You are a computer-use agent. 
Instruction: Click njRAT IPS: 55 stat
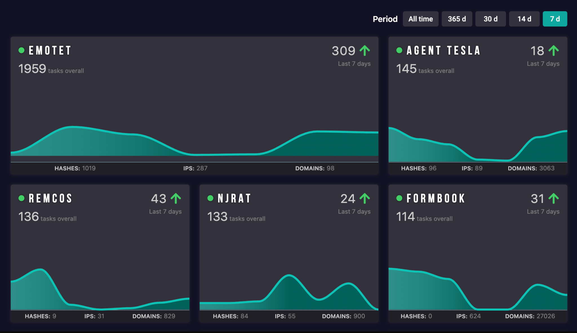point(285,316)
